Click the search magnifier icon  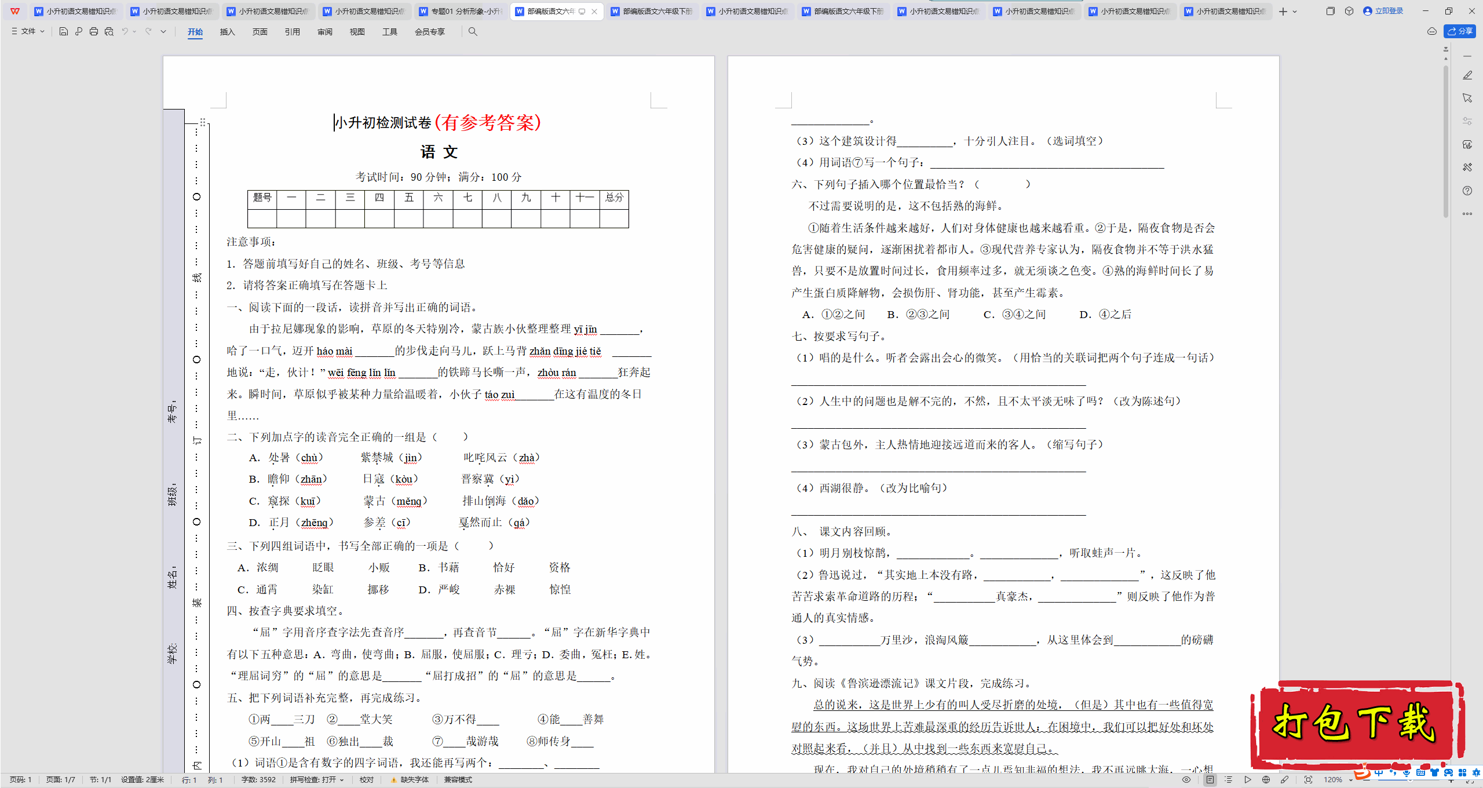tap(473, 31)
